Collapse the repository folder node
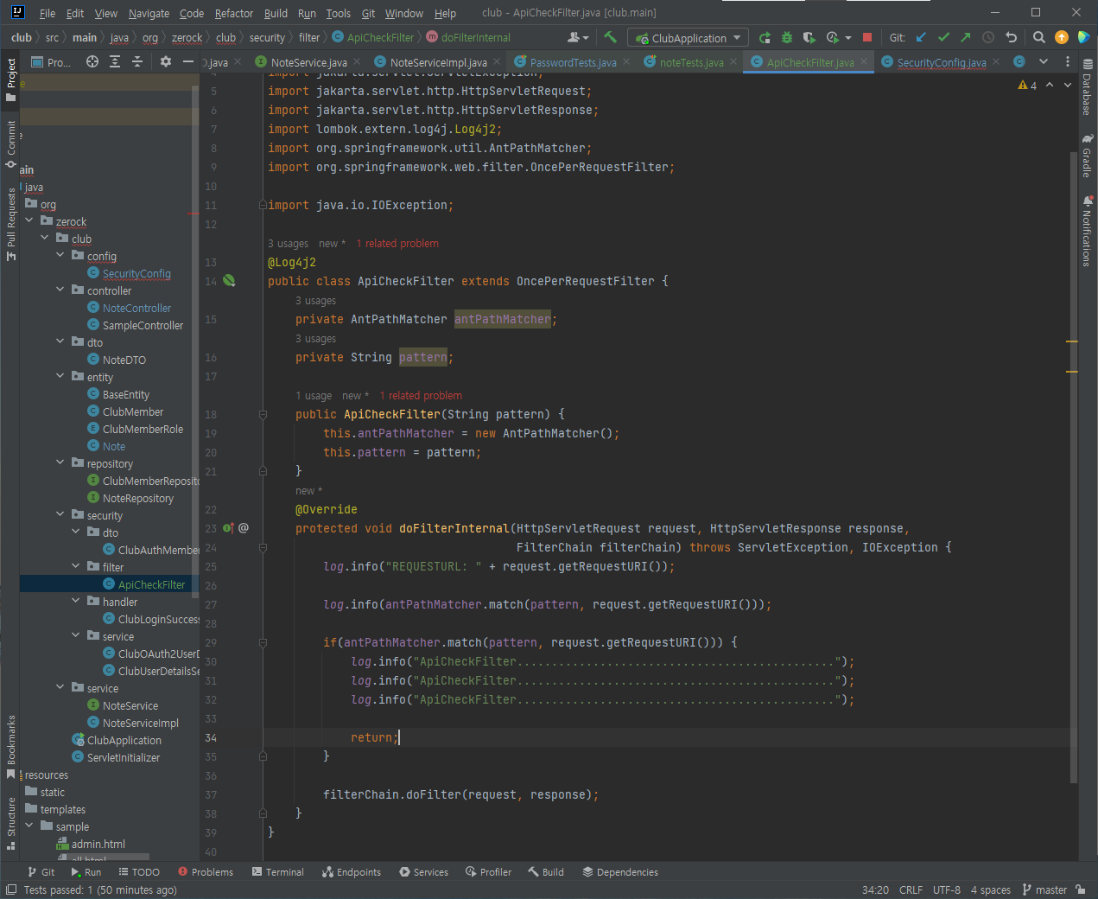Viewport: 1098px width, 899px height. [x=60, y=462]
